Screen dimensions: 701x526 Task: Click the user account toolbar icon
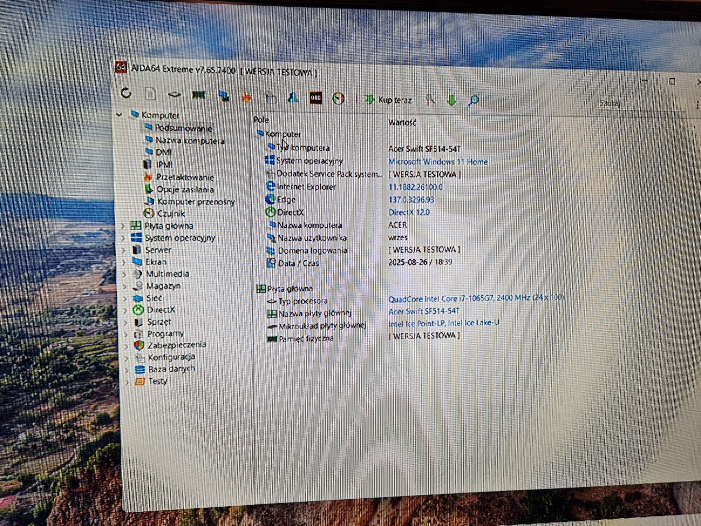[x=293, y=98]
